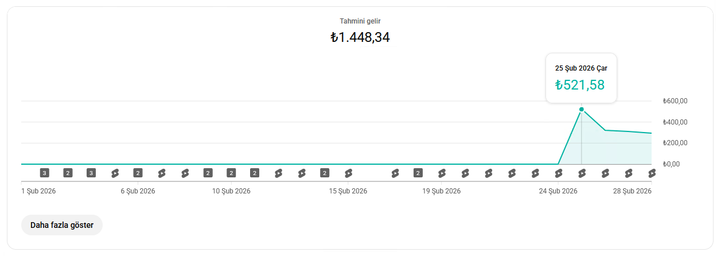Click the Shorts icon above 24 Şub 2026
721x256 pixels.
click(x=558, y=173)
